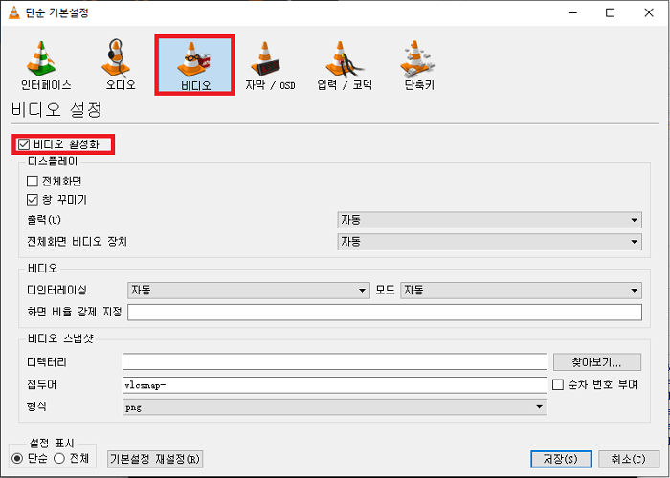Click the VLC cone icon in title bar

14,12
